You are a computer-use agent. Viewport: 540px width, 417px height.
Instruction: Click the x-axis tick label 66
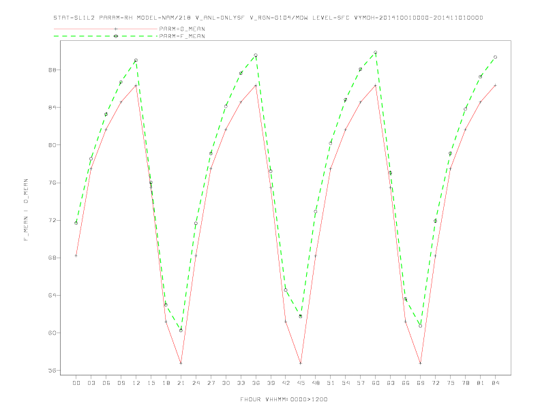point(406,383)
